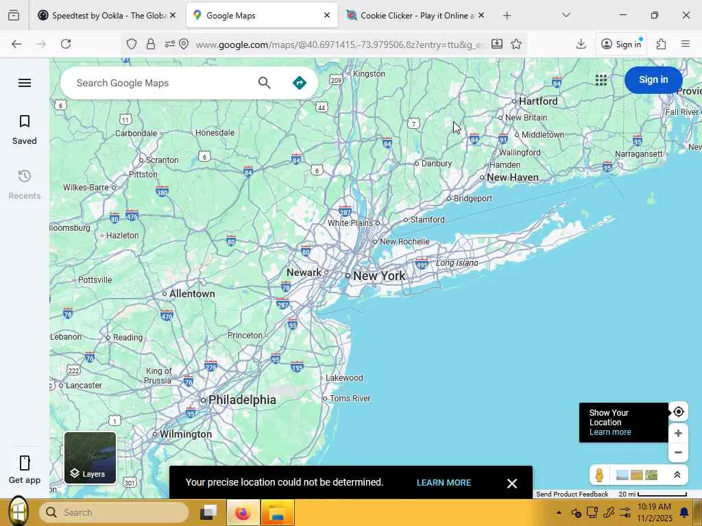Click the New York city label
The height and width of the screenshot is (526, 702).
coord(378,276)
